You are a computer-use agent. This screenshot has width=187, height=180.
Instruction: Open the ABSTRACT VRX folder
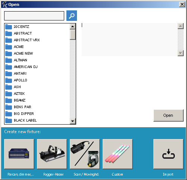[37, 40]
